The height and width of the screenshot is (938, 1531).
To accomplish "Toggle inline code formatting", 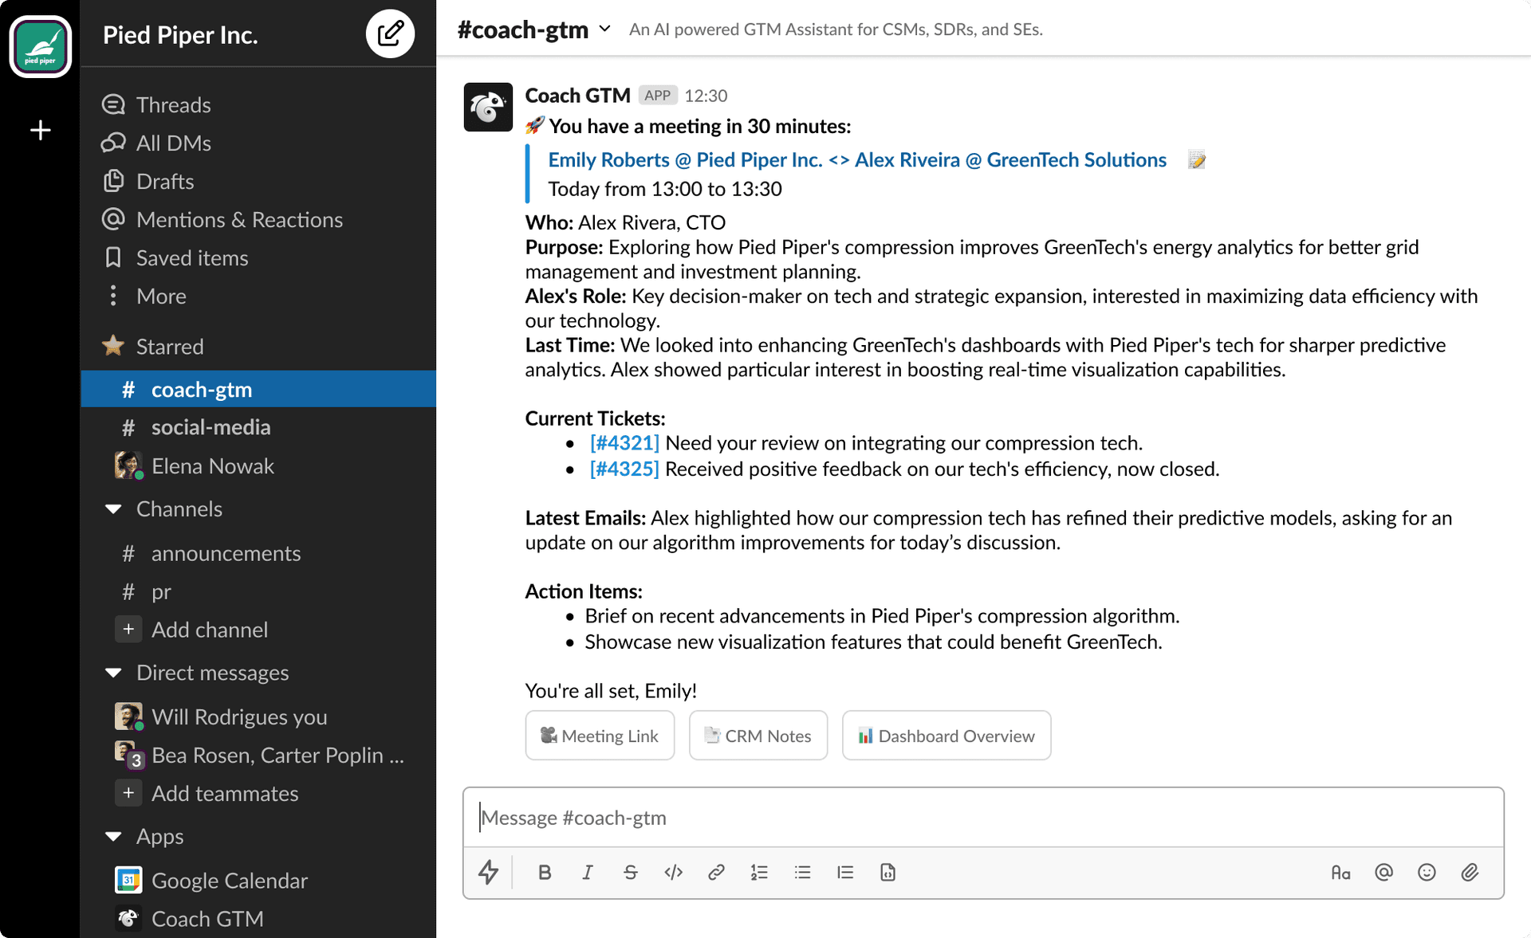I will [x=674, y=872].
